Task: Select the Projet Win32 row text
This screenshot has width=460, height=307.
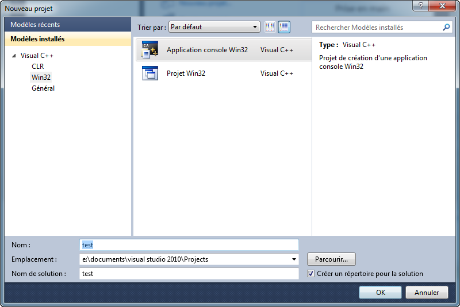Action: pyautogui.click(x=186, y=73)
